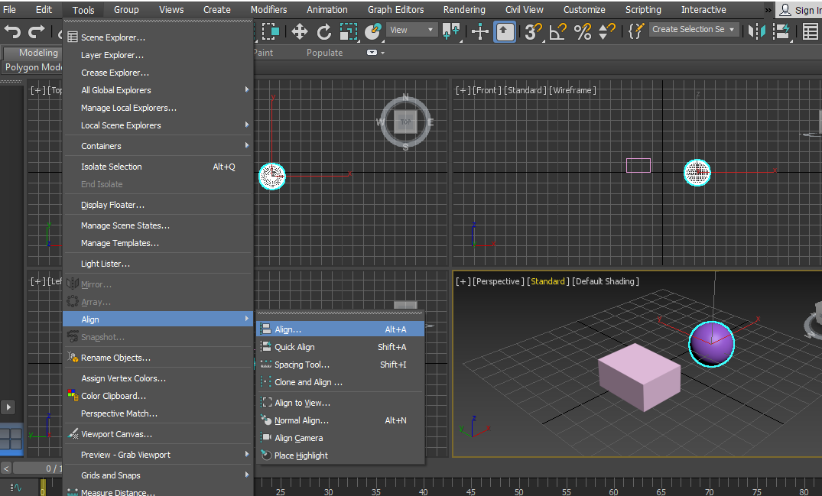
Task: Toggle Angle Snap on
Action: [558, 31]
